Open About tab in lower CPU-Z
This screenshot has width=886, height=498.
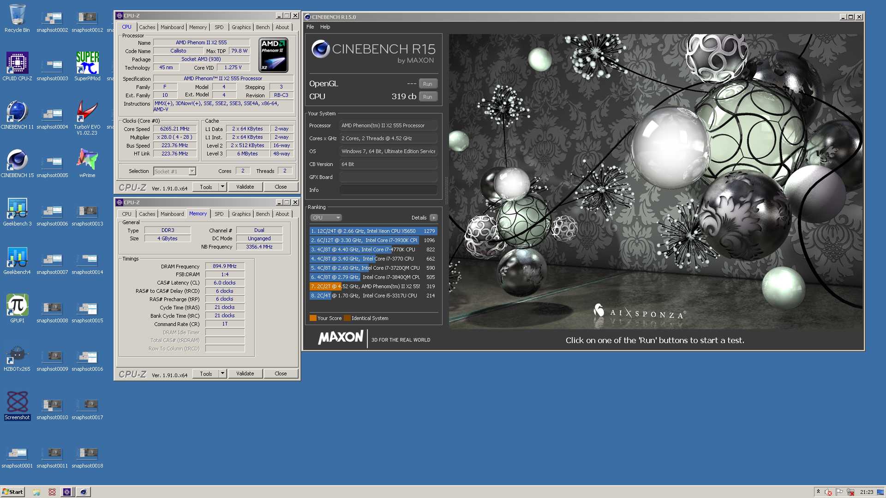click(x=282, y=214)
